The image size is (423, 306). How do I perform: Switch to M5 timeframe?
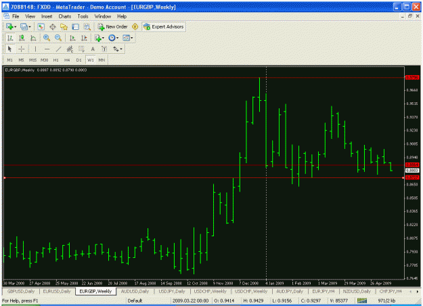click(21, 60)
